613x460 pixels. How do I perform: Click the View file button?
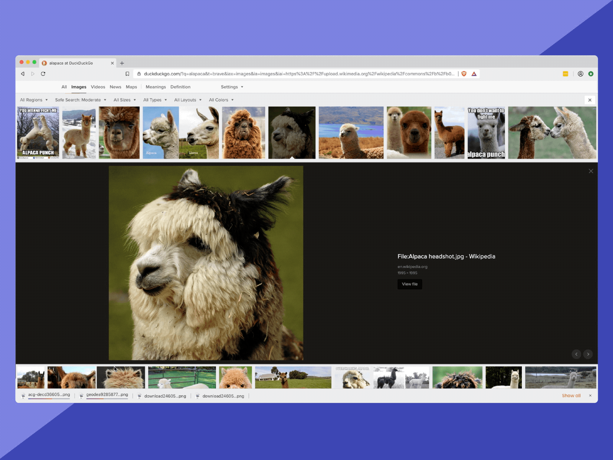(x=409, y=284)
